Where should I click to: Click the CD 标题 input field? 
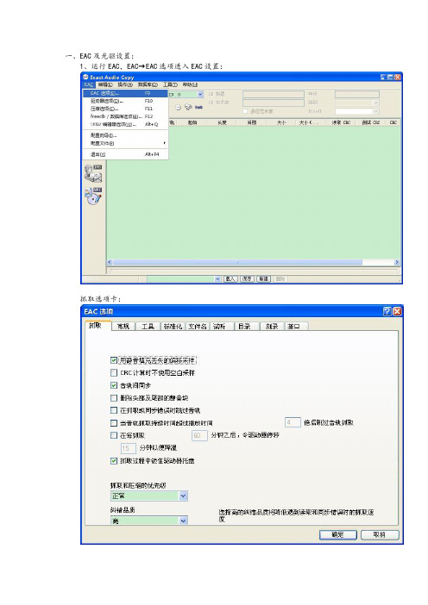pyautogui.click(x=273, y=94)
